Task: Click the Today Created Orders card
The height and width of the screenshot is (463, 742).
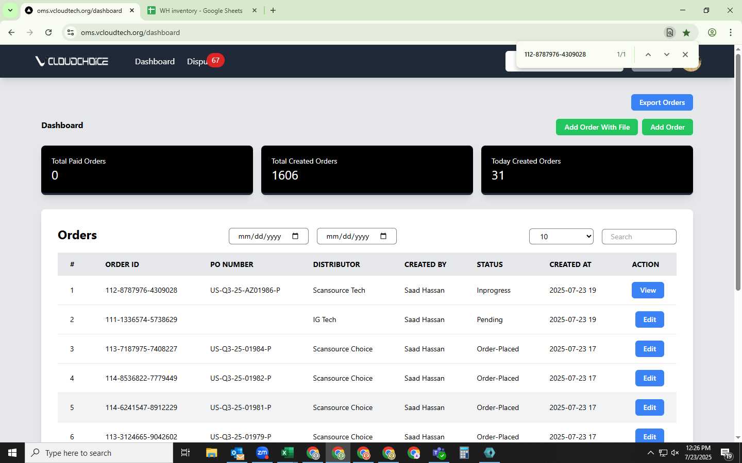Action: click(x=587, y=170)
